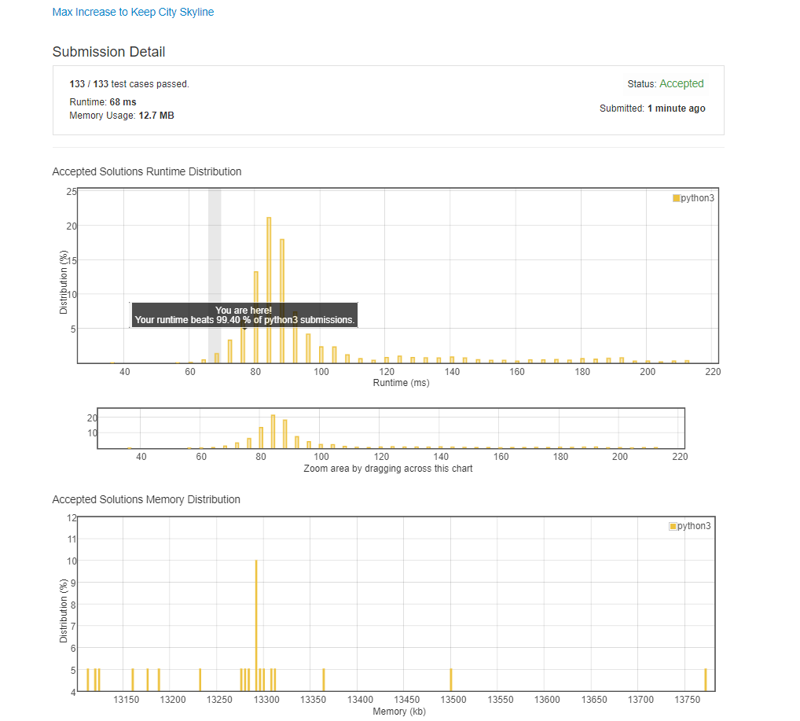Click the '12.7 MB' memory usage value
Viewport: 800px width, 721px height.
[156, 116]
